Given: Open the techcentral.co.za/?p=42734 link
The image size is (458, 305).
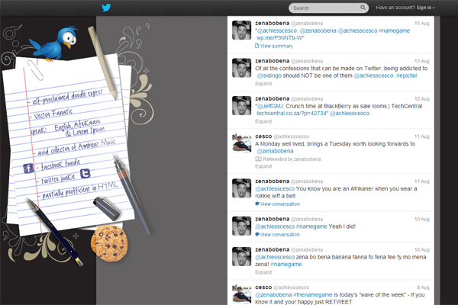Looking at the screenshot, I should [292, 114].
